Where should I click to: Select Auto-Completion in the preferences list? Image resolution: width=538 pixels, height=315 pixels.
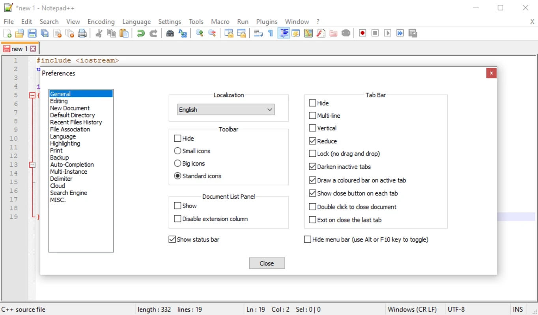pos(72,165)
